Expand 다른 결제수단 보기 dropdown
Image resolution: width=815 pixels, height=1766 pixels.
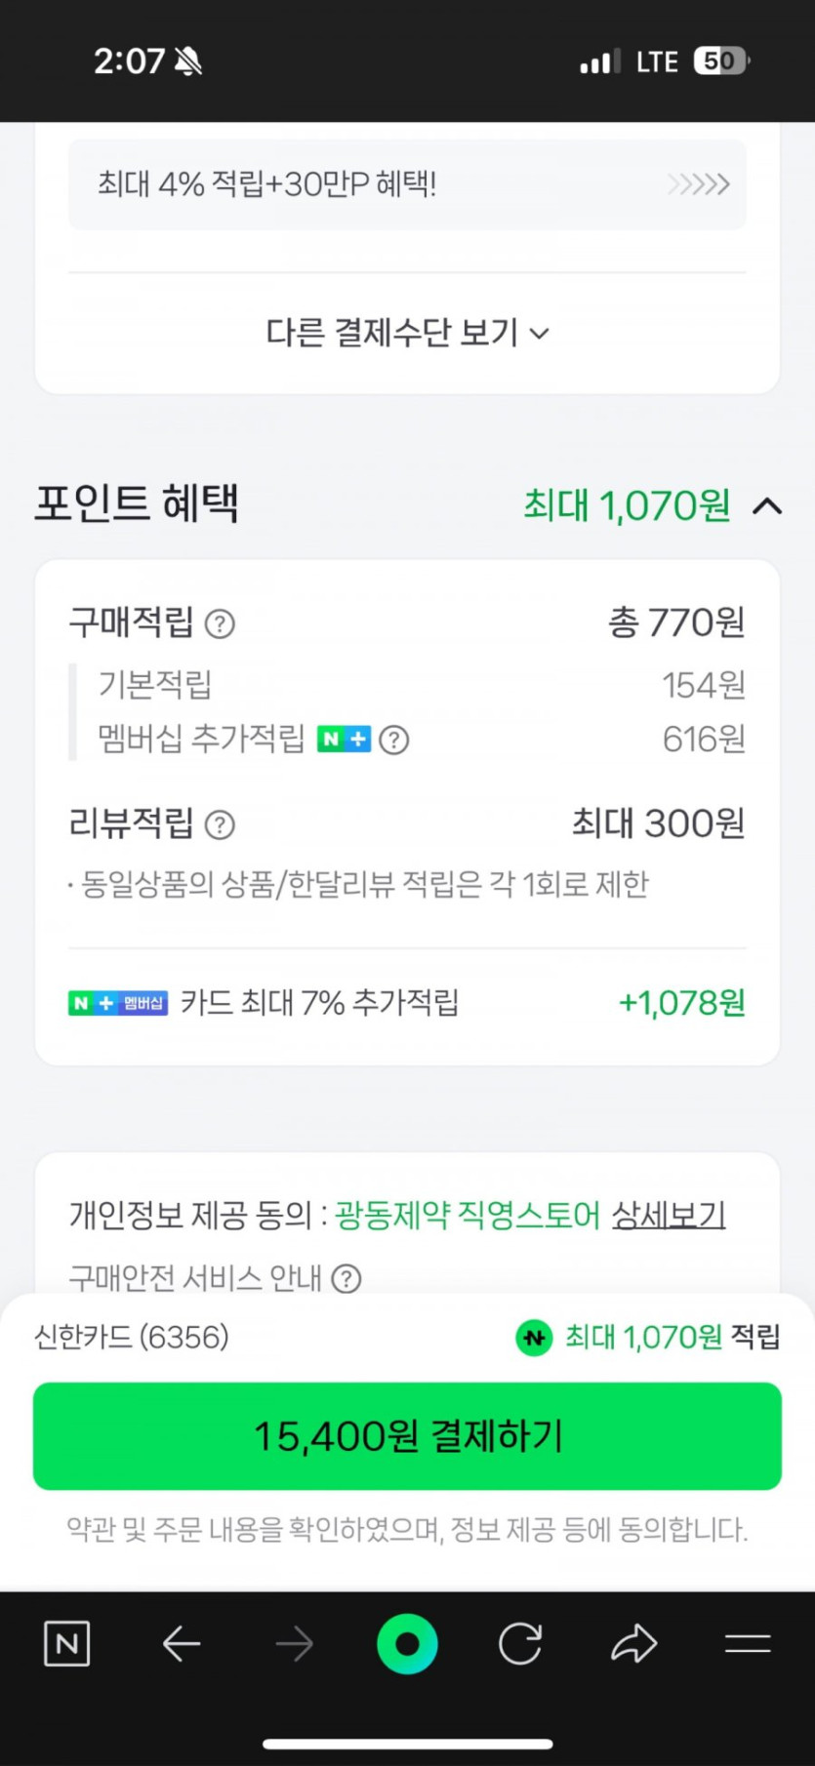point(407,334)
